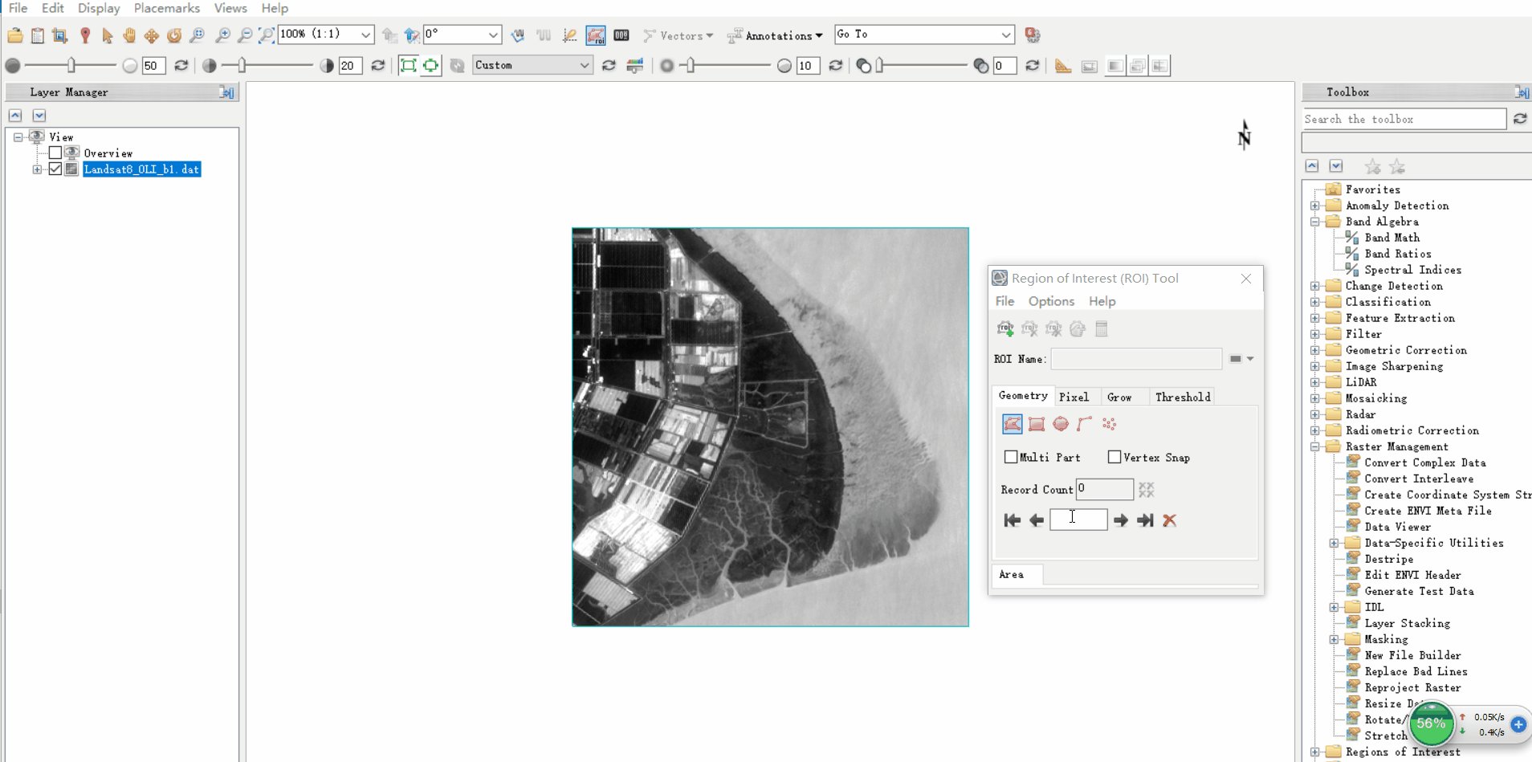The width and height of the screenshot is (1532, 762).
Task: Open Edit ENVI Header tool
Action: click(x=1412, y=575)
